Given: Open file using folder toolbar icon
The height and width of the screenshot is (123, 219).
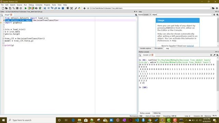Looking at the screenshot, I should click(x=7, y=8).
